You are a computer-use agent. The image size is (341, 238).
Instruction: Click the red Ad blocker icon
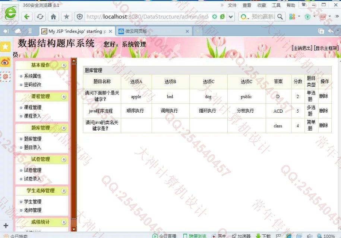coord(322,16)
